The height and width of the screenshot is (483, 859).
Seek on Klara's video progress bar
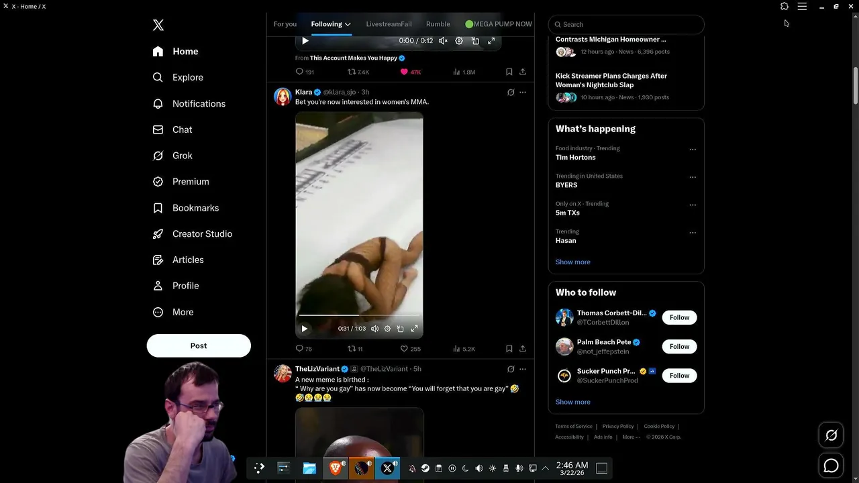point(359,315)
